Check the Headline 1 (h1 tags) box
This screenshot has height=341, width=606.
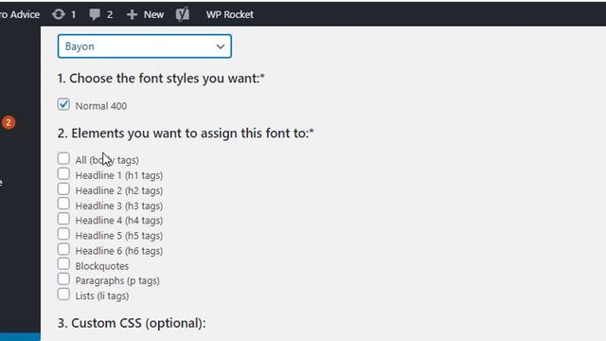[x=63, y=174]
